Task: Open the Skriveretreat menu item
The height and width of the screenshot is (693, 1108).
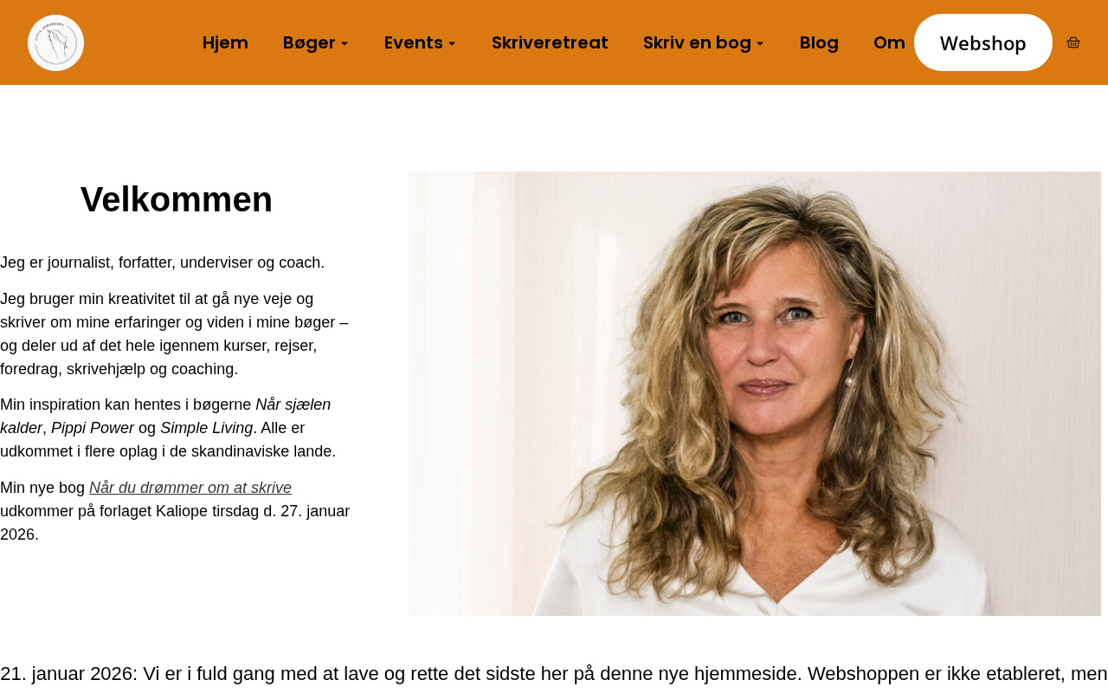Action: coord(550,42)
